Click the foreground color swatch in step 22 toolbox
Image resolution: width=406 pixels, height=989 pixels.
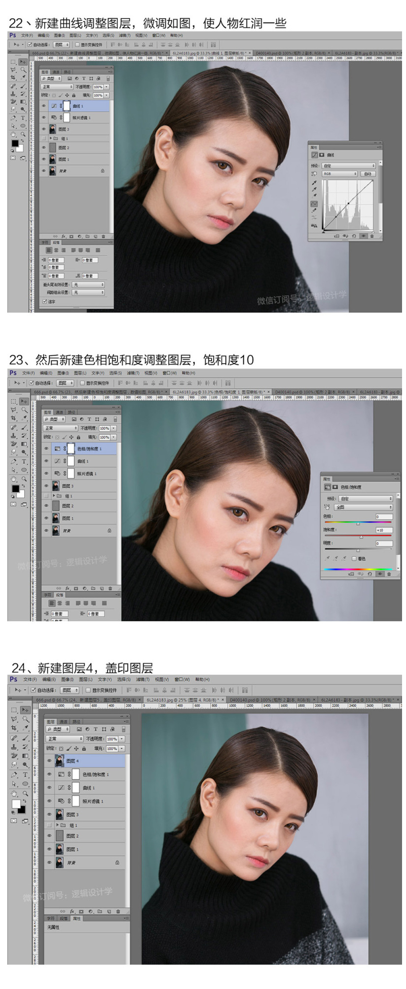click(15, 144)
